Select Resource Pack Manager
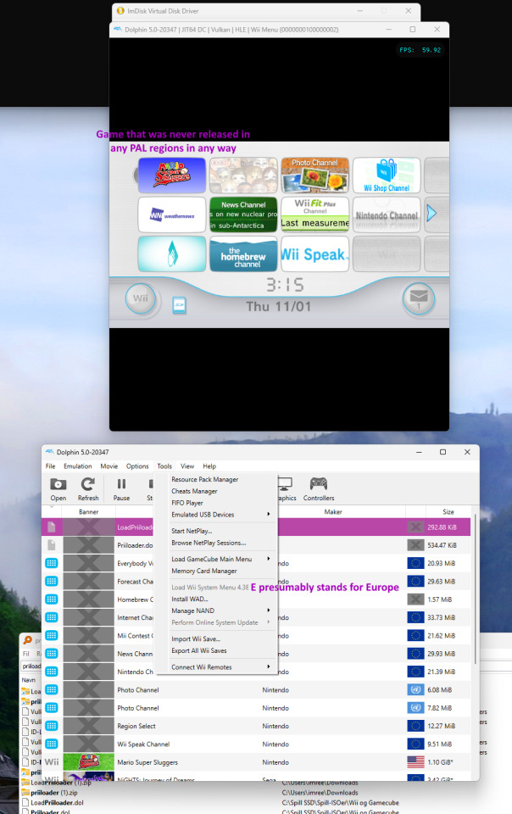The width and height of the screenshot is (512, 814). (216, 480)
